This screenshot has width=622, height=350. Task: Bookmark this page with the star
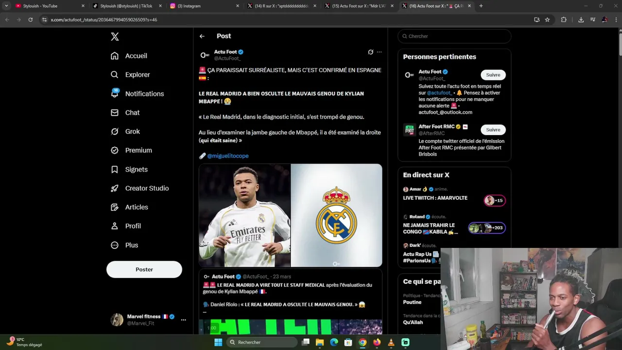coord(547,20)
